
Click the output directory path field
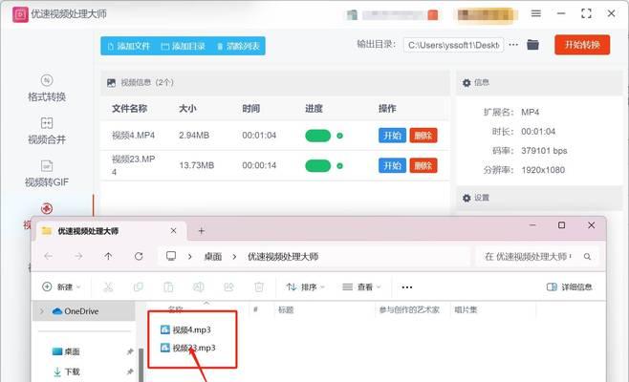[453, 45]
